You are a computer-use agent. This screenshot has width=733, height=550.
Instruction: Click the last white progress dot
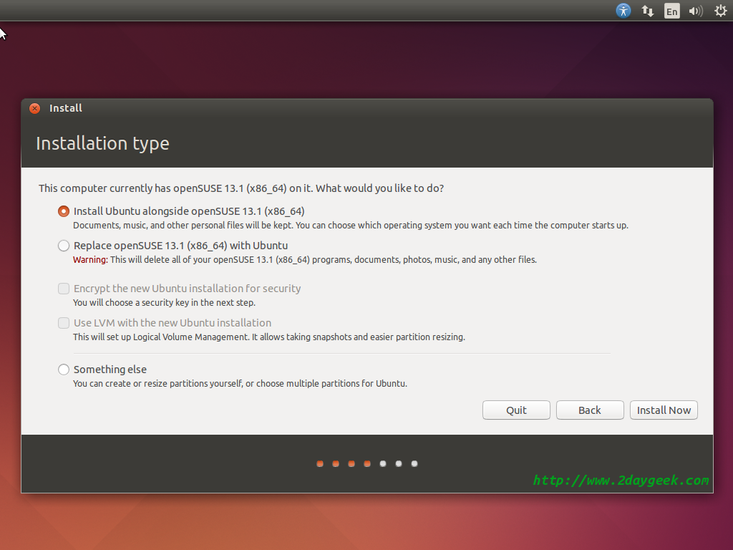[414, 463]
